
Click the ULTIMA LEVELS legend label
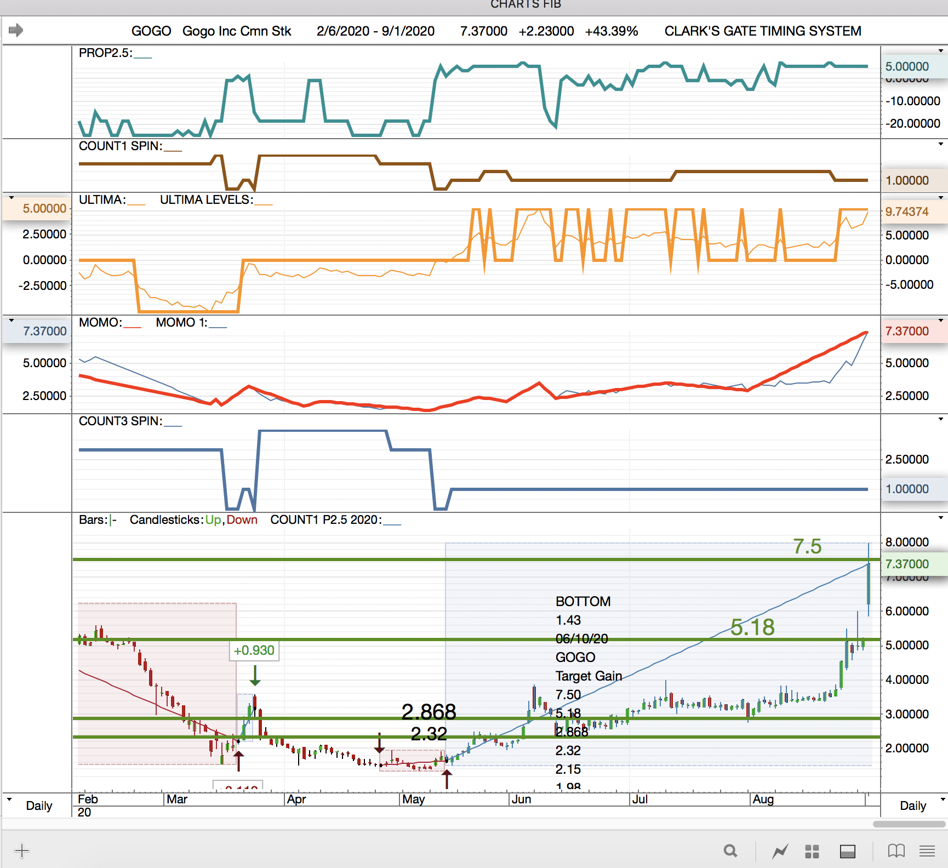tap(206, 199)
